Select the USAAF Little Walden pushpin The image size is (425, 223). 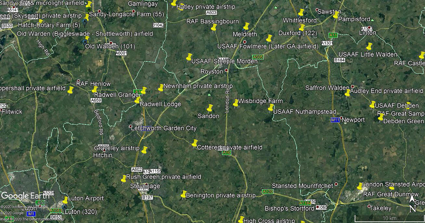point(369,47)
